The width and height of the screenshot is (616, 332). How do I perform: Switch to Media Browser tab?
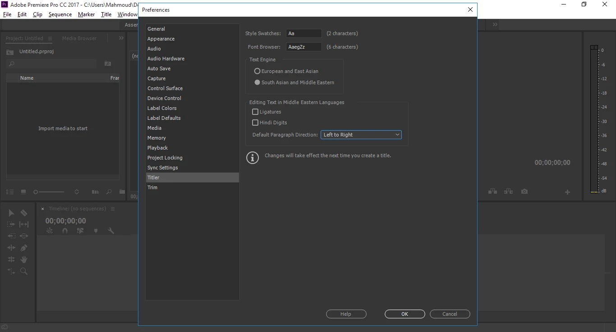tap(79, 38)
